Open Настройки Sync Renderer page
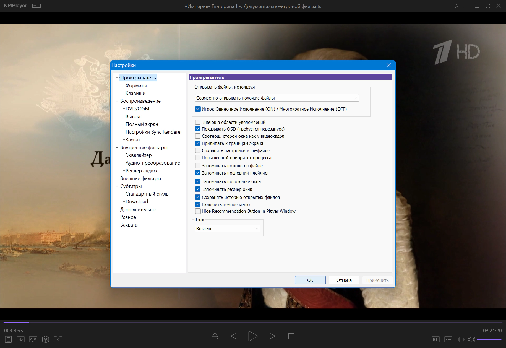This screenshot has width=506, height=348. pos(154,132)
